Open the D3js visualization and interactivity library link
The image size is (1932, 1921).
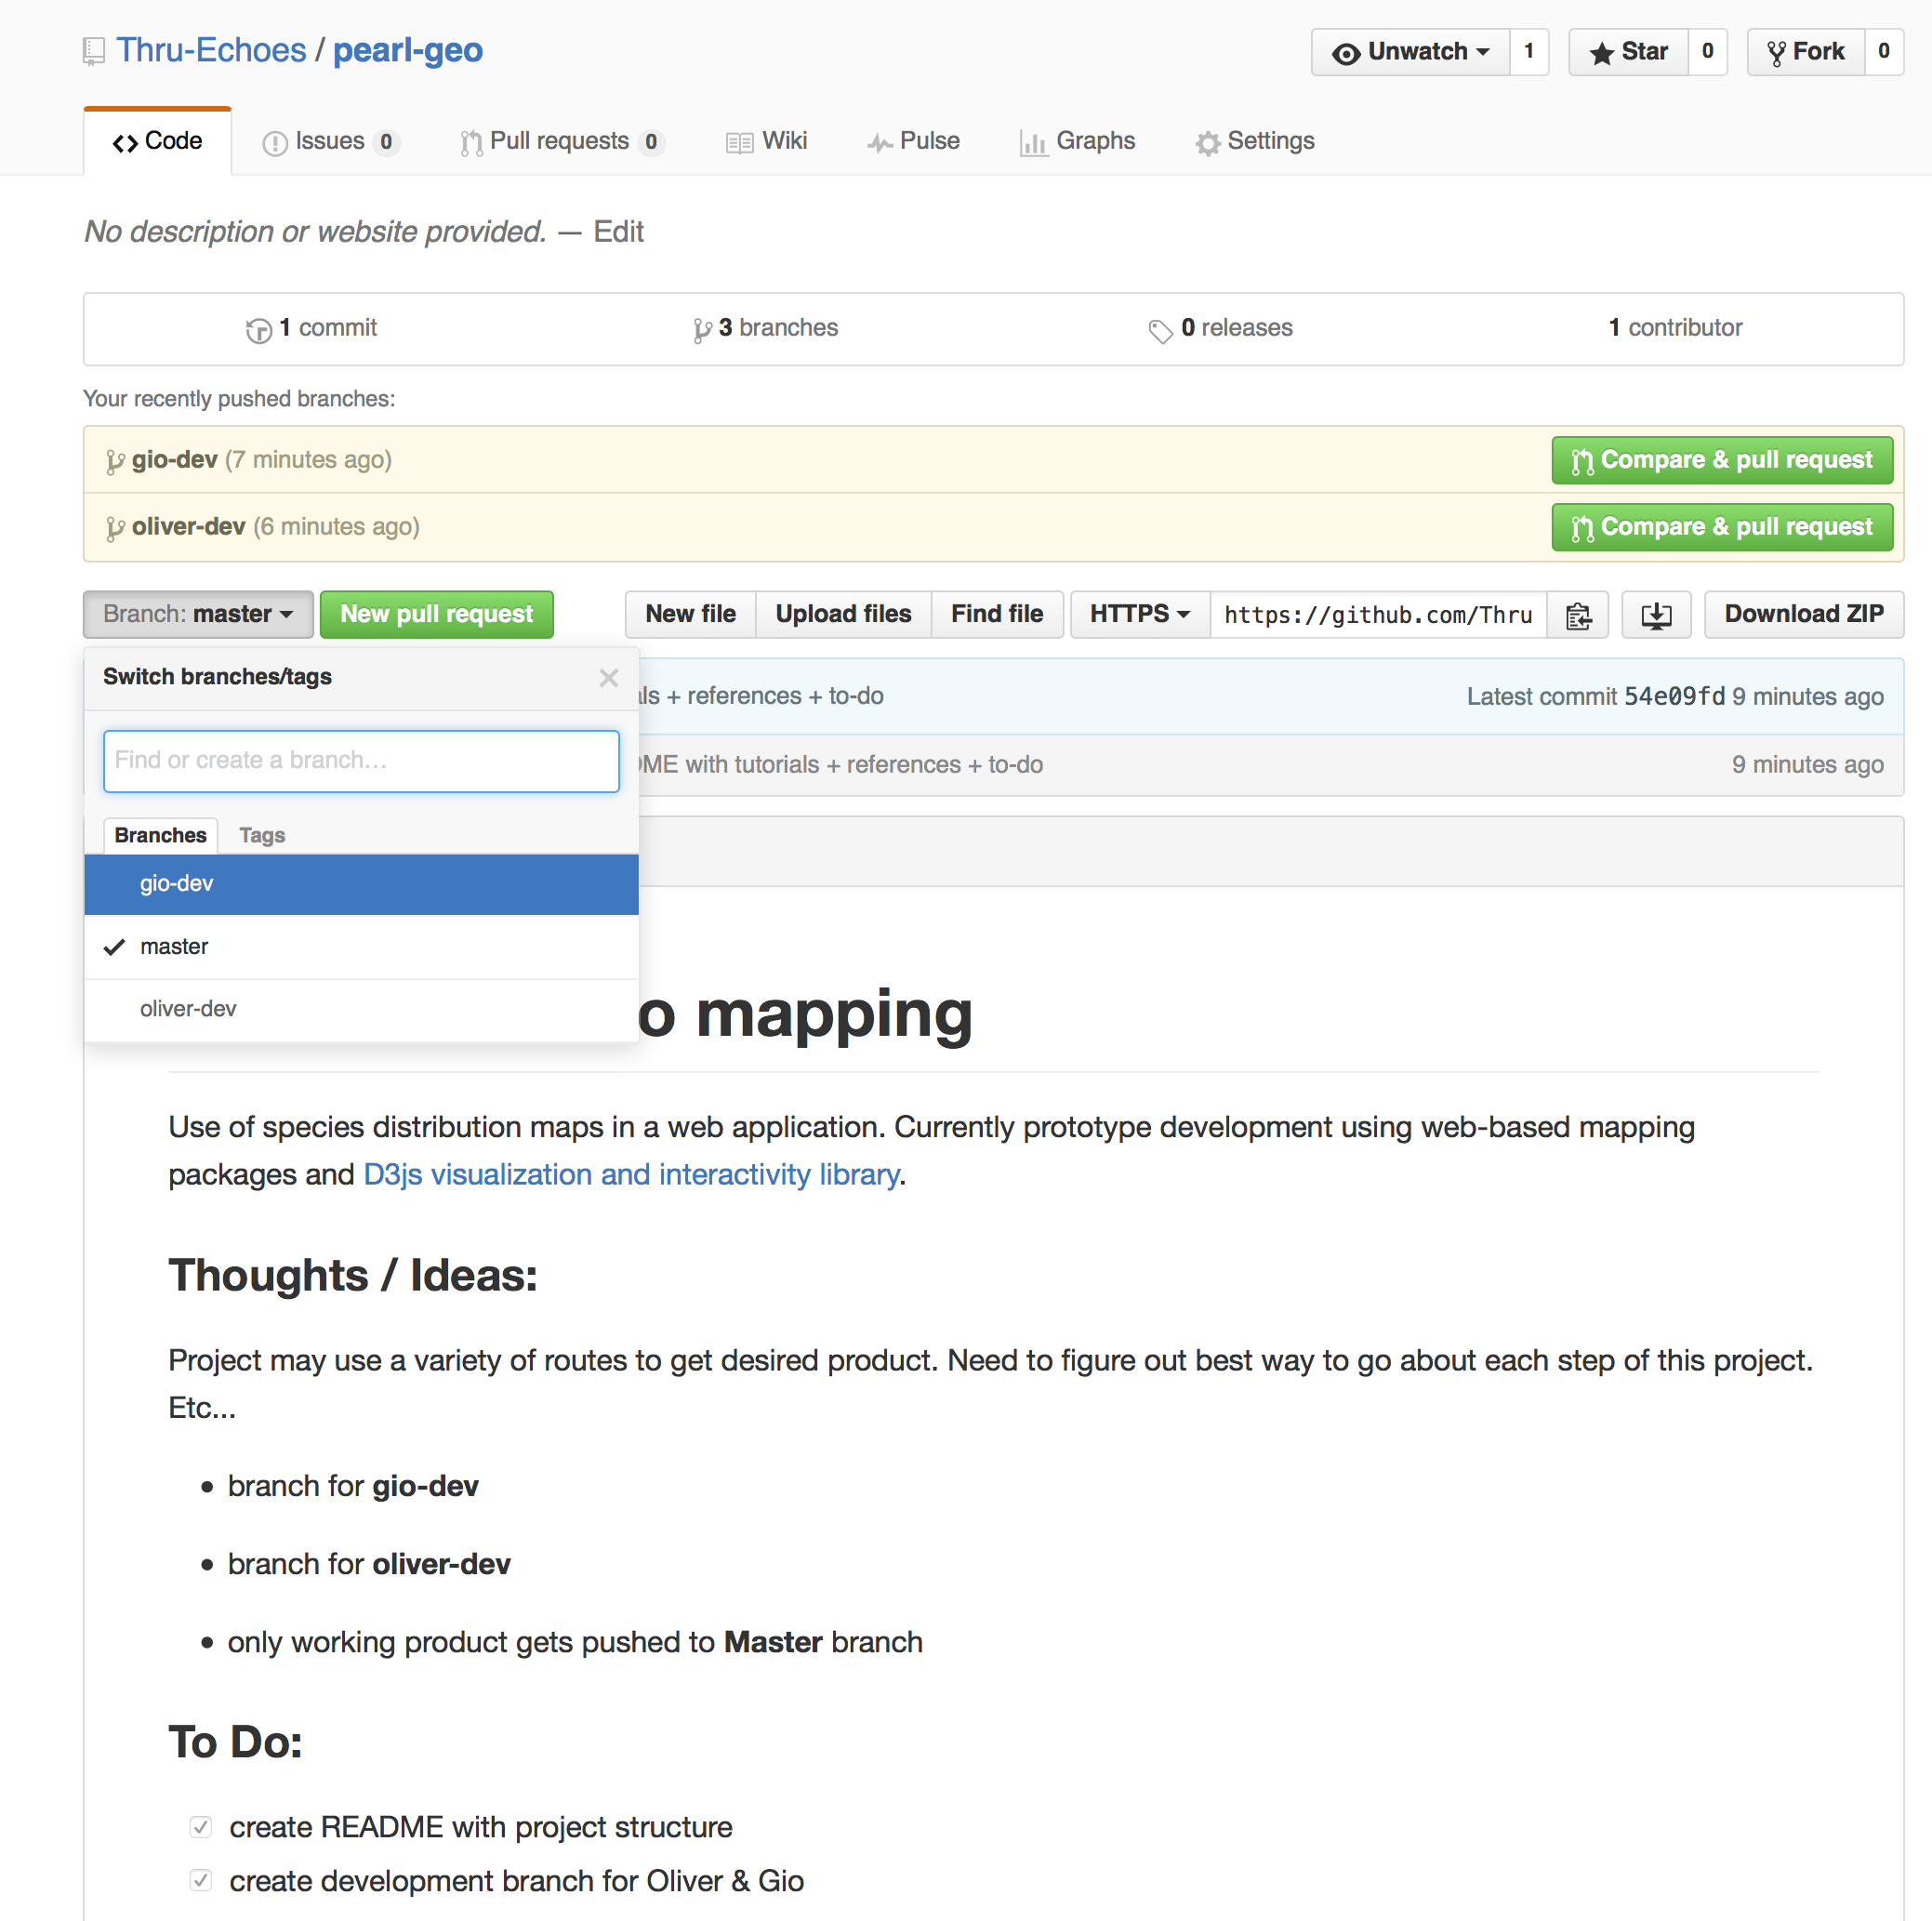point(631,1174)
